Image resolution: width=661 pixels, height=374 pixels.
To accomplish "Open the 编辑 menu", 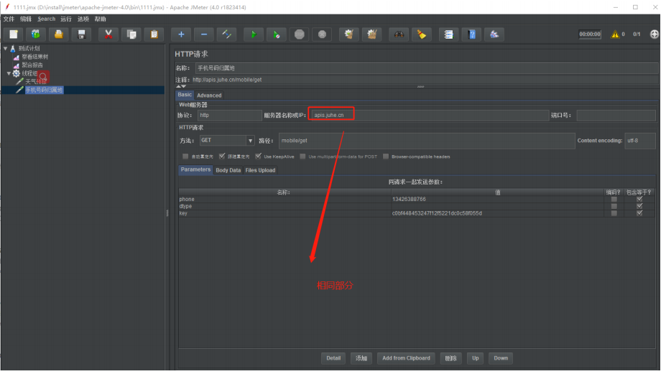I will point(26,19).
